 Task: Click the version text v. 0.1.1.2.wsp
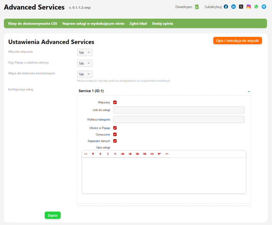[80, 8]
